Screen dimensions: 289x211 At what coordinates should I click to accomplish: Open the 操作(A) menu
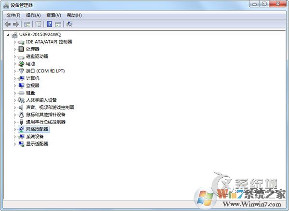click(33, 15)
